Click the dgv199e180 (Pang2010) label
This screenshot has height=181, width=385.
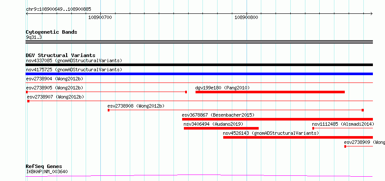click(222, 88)
